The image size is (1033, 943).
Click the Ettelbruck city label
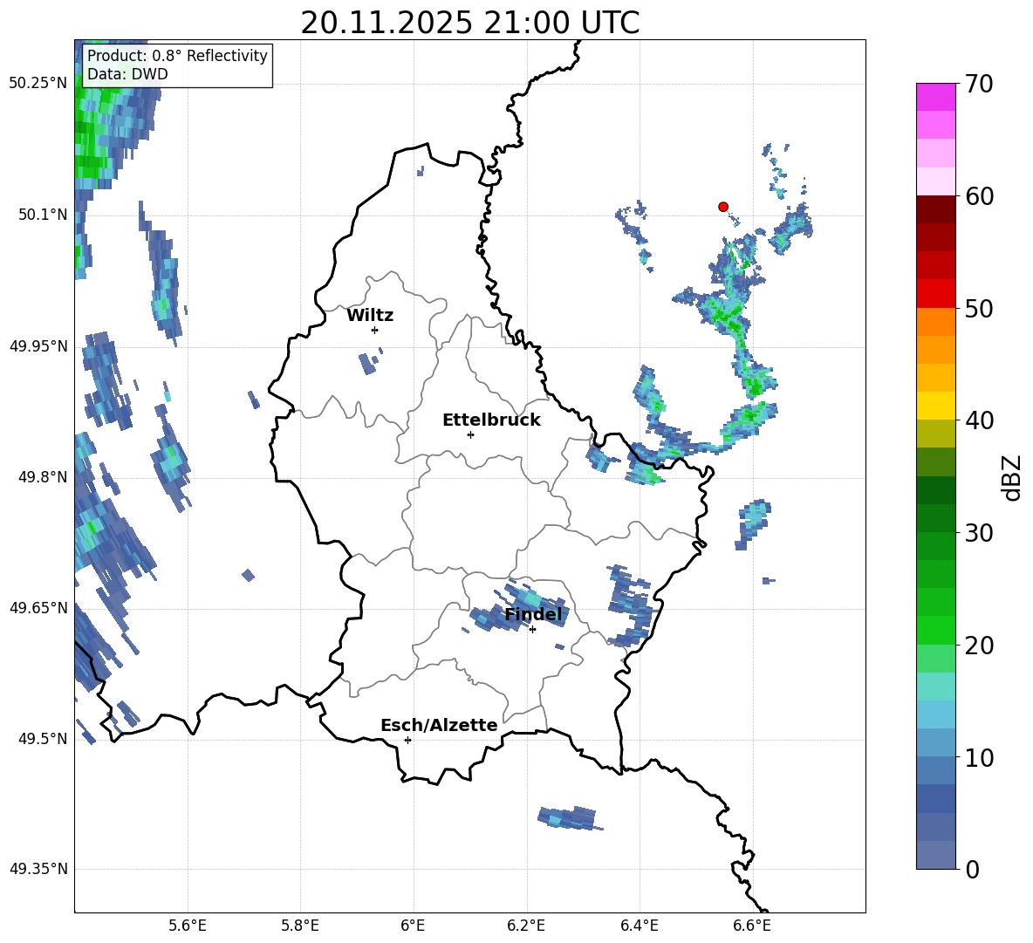point(491,420)
